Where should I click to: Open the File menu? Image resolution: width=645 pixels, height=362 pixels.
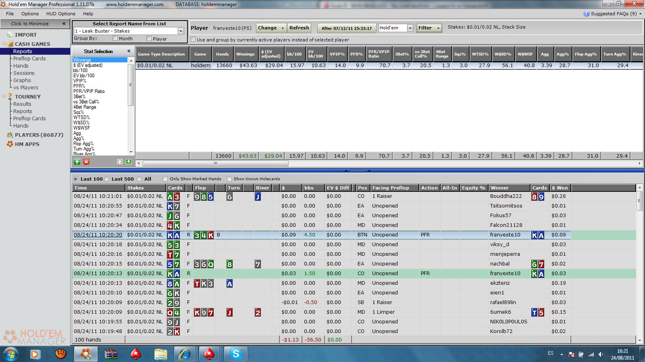[x=10, y=14]
